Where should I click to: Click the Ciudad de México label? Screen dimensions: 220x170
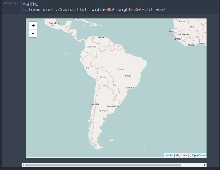[x=54, y=24]
